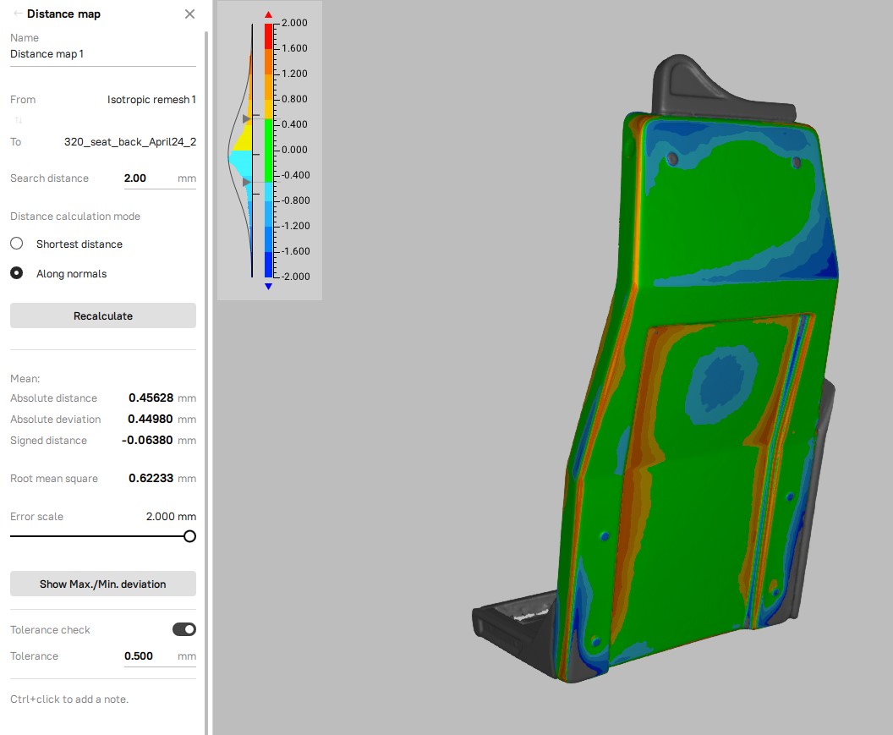Viewport: 893px width, 735px height.
Task: Click Show Max./Min. deviation button
Action: (103, 584)
